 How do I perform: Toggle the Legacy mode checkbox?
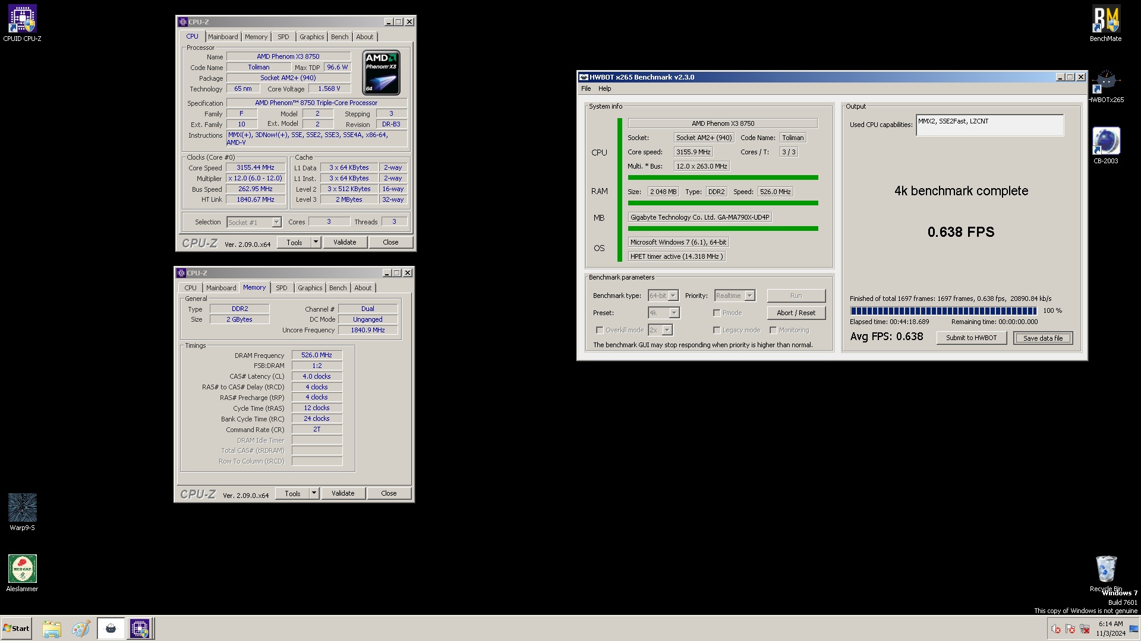point(717,330)
